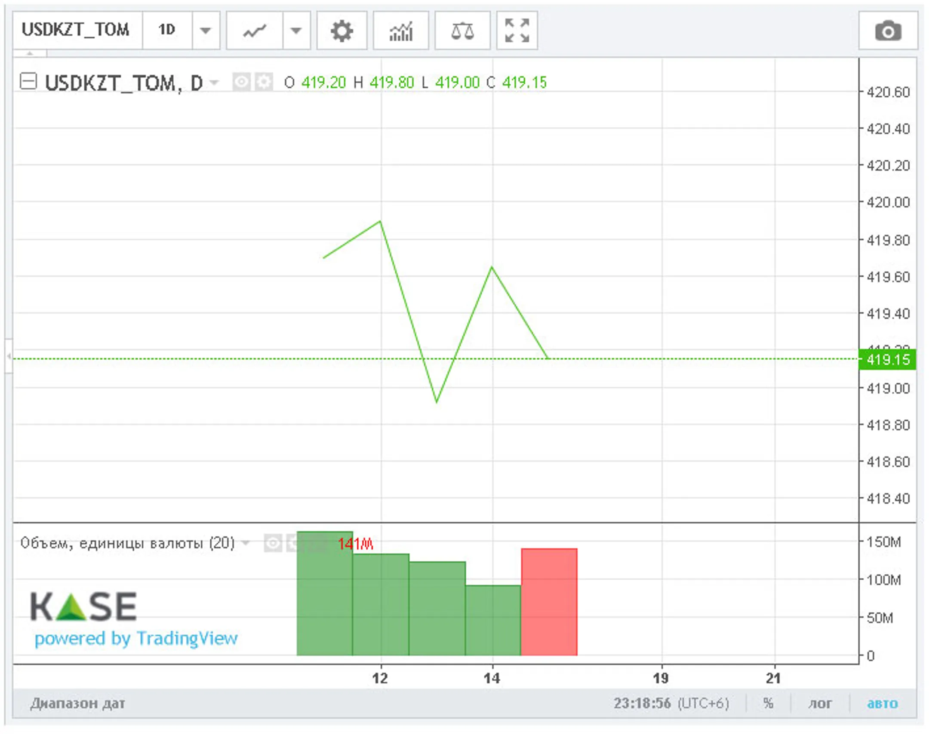The image size is (929, 734).
Task: Enter fullscreen mode with the arrows icon
Action: pyautogui.click(x=517, y=31)
